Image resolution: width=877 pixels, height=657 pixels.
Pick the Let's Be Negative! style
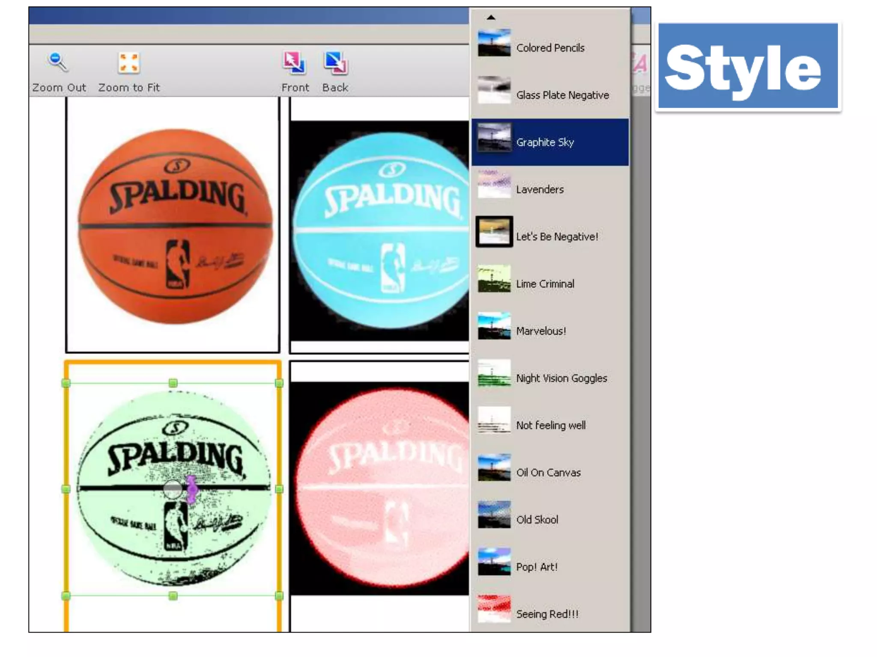pyautogui.click(x=557, y=236)
